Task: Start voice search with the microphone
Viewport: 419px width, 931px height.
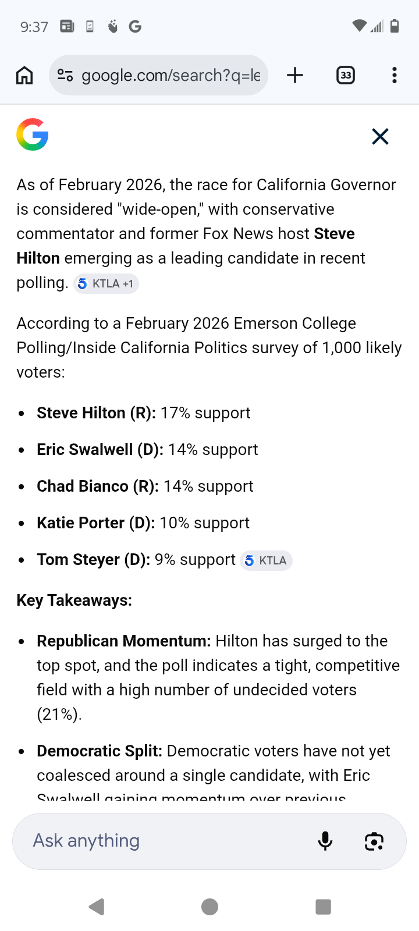Action: [325, 841]
